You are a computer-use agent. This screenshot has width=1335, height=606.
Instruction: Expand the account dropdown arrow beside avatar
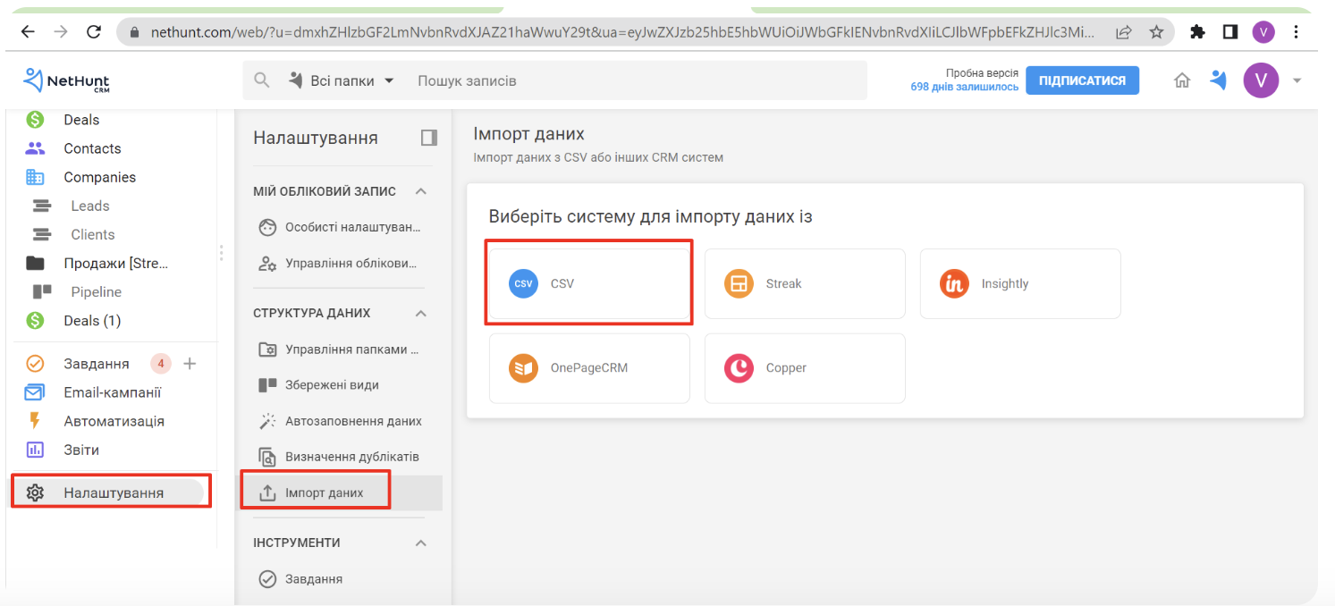tap(1297, 80)
